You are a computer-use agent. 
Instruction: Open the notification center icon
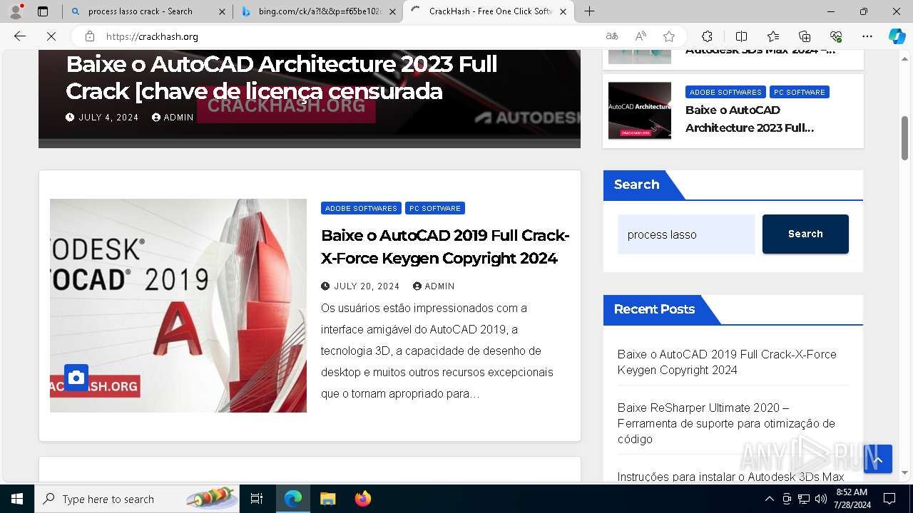tap(889, 499)
